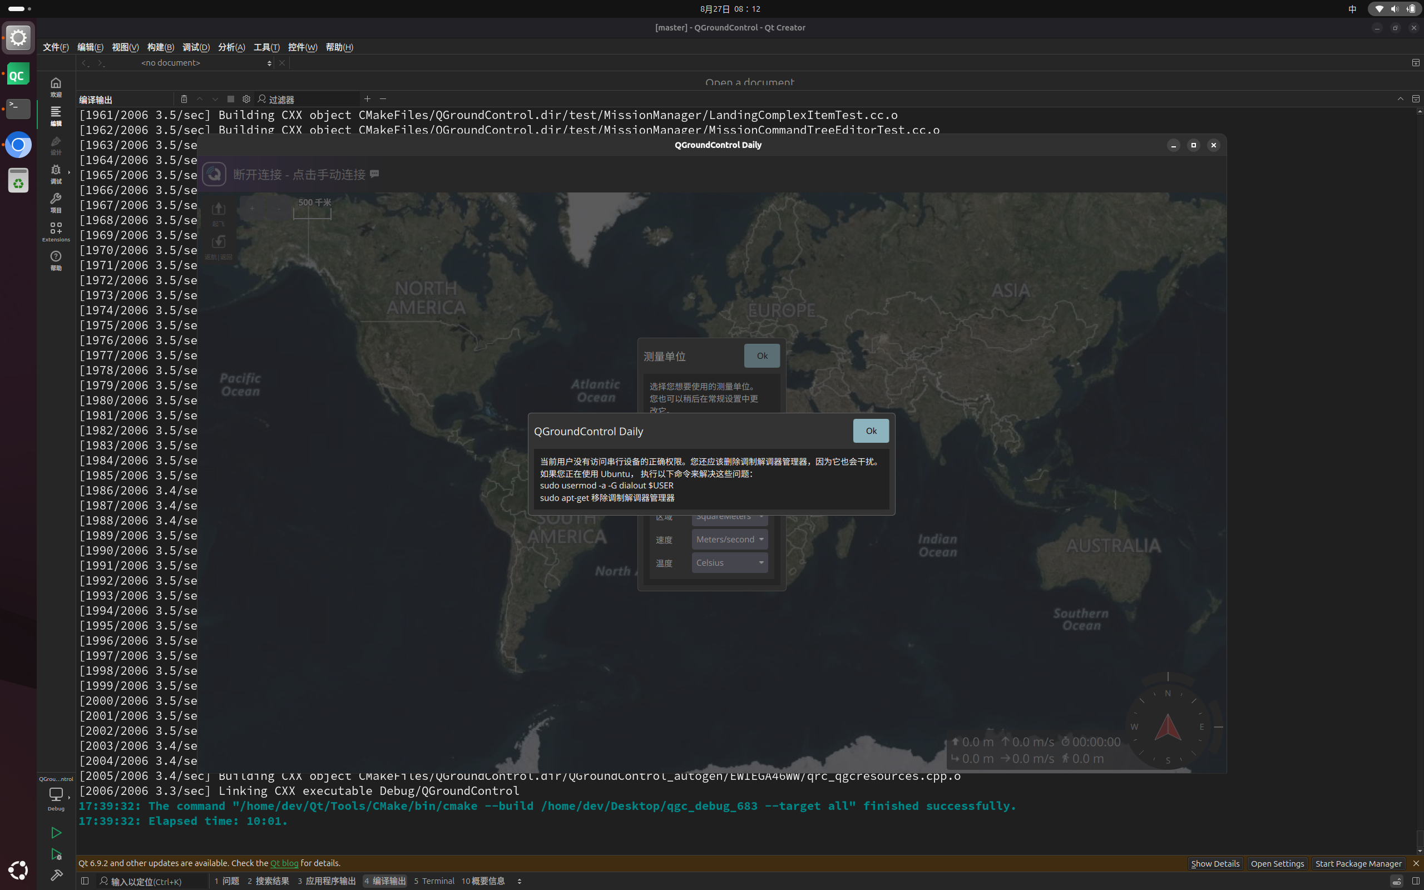The width and height of the screenshot is (1424, 890).
Task: Zoom in compile output text with plus
Action: pos(367,99)
